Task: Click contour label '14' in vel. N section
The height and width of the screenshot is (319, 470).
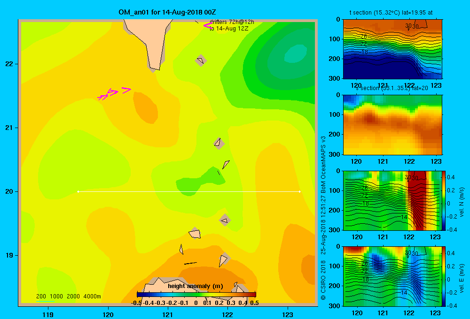Action: [x=404, y=217]
